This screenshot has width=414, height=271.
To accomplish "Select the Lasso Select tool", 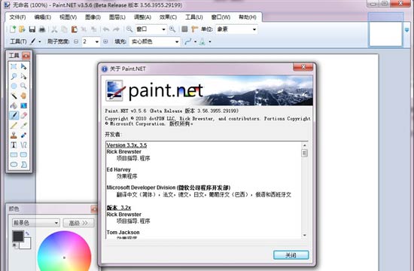I will (14, 76).
